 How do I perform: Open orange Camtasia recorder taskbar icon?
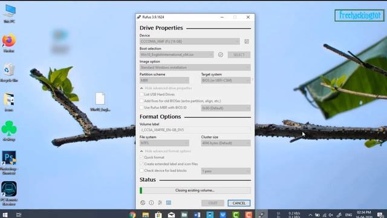249,214
